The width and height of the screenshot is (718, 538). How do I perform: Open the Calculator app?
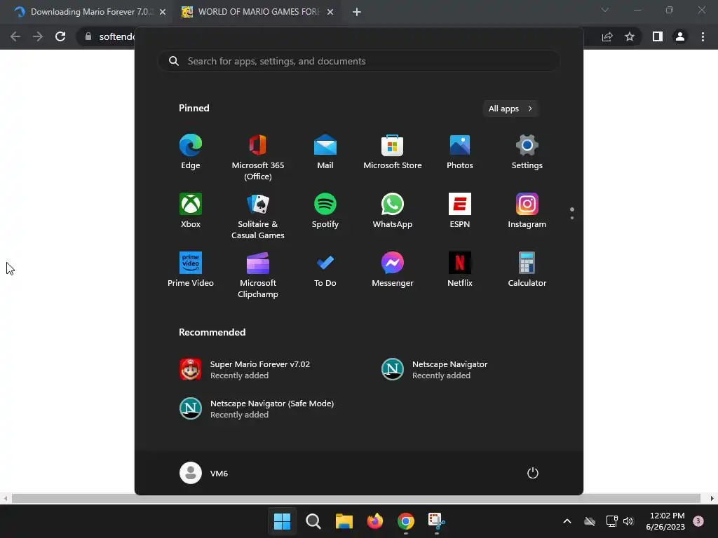click(527, 270)
